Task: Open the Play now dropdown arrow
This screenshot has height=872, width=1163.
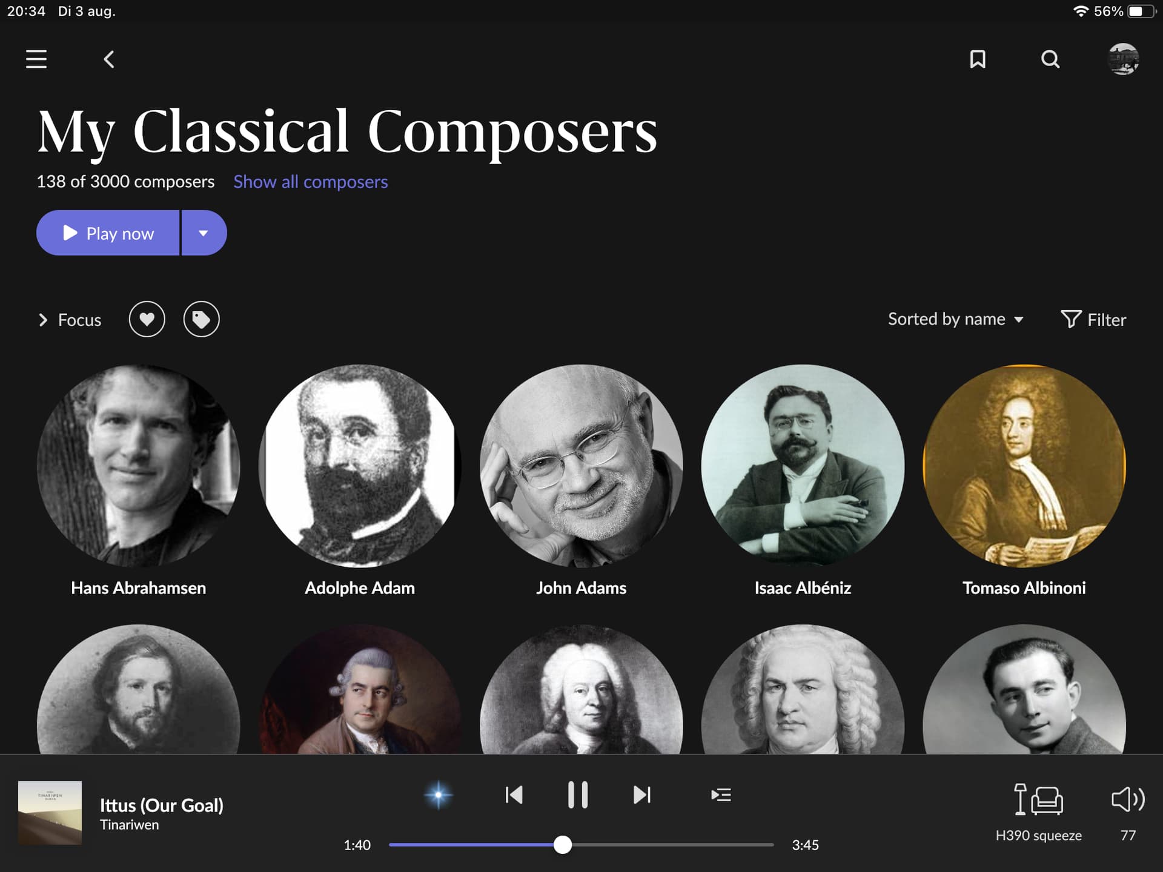Action: [x=204, y=233]
